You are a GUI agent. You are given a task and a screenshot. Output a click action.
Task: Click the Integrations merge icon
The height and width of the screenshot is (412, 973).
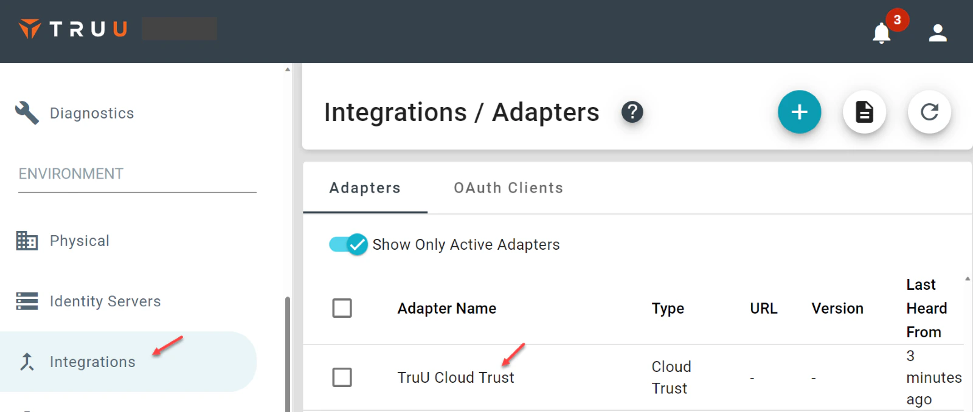(x=27, y=362)
